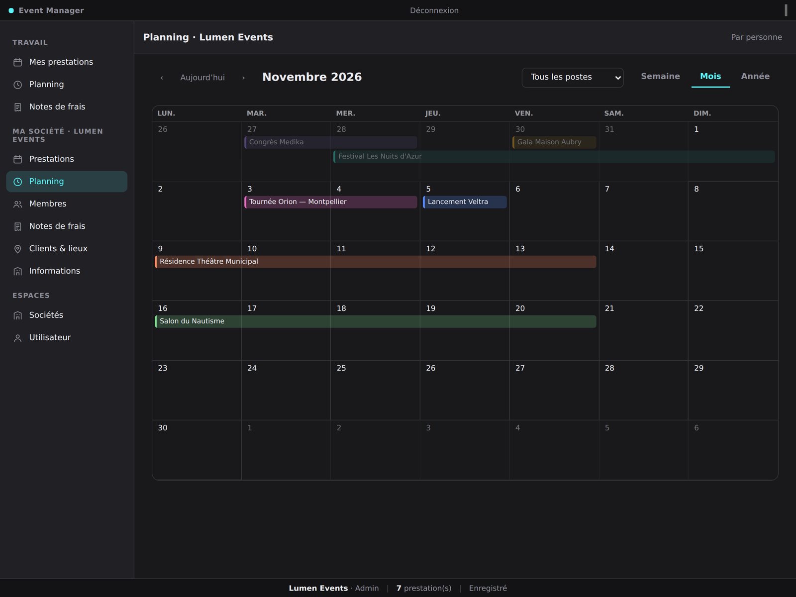Click the Aujourd'hui button
This screenshot has width=796, height=597.
[x=202, y=78]
